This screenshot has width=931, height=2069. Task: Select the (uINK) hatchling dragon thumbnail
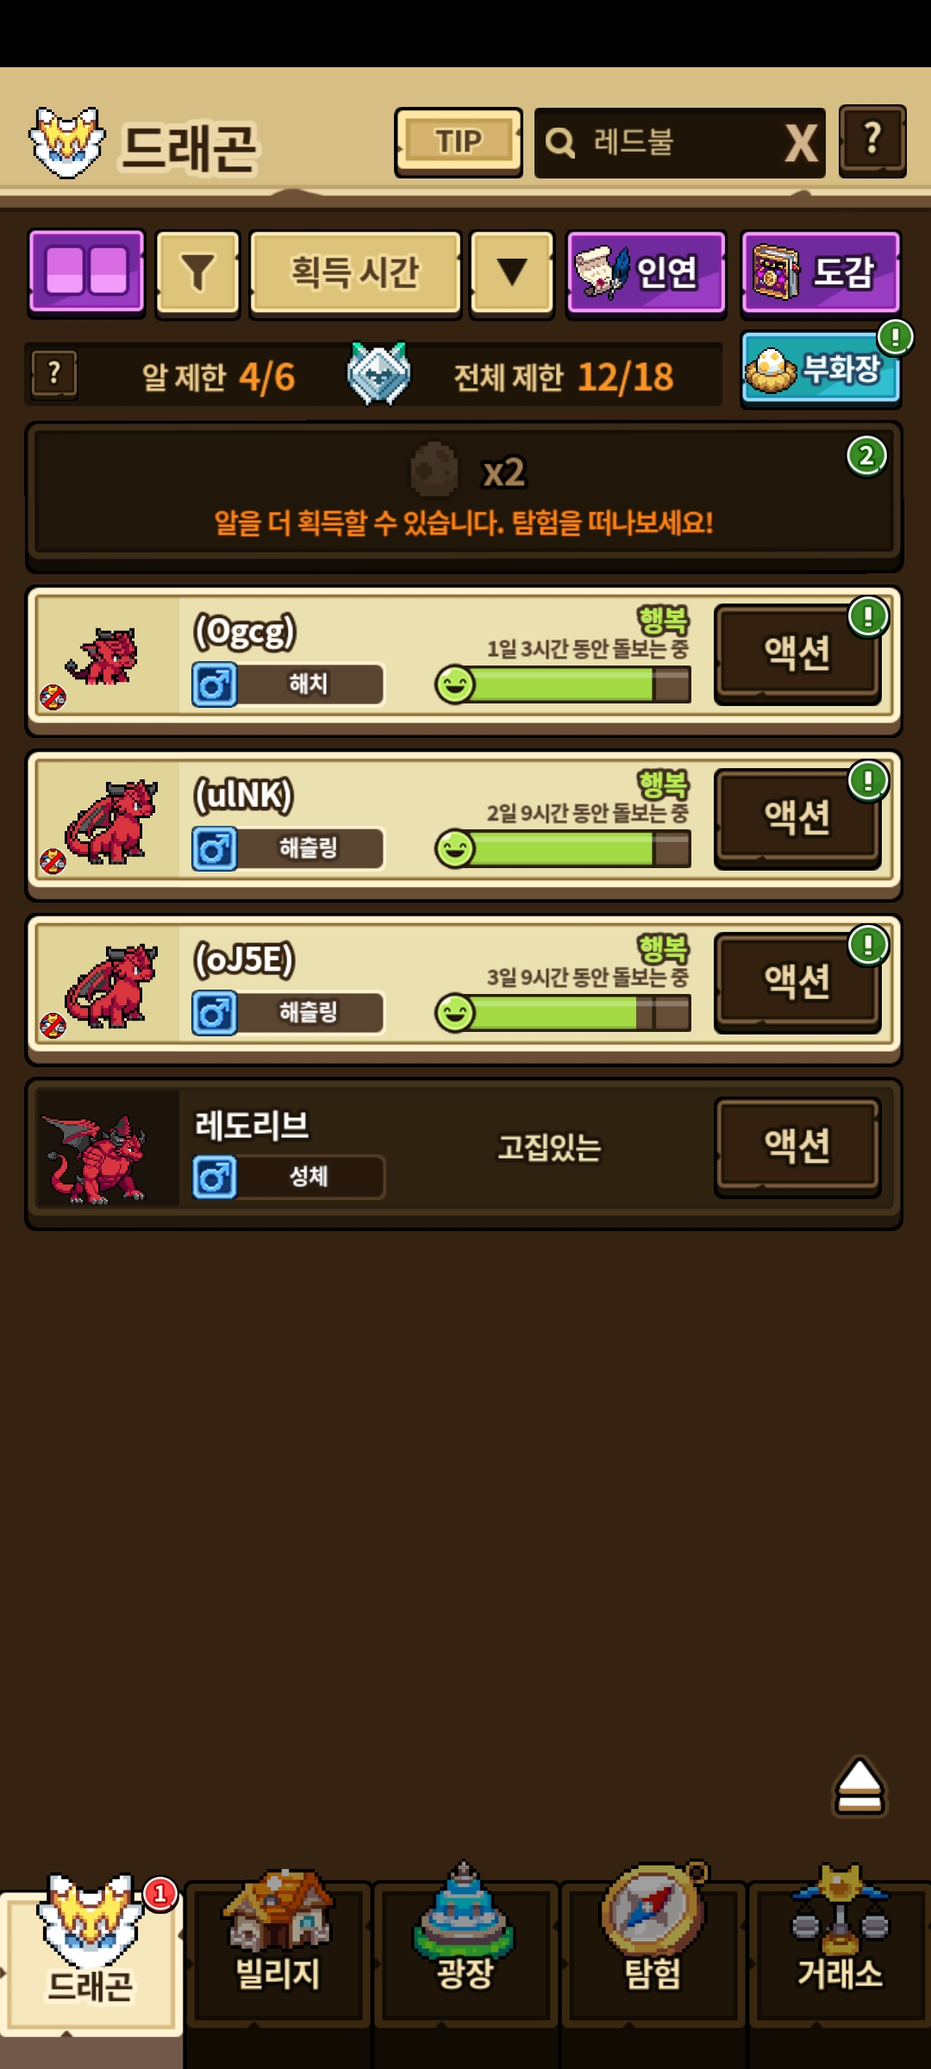[108, 823]
